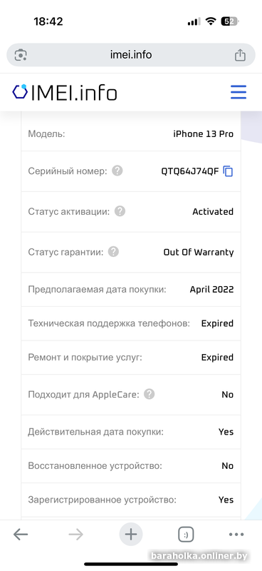Viewport: 262px width, 571px height.
Task: Tap the Activated status value
Action: coord(213,211)
